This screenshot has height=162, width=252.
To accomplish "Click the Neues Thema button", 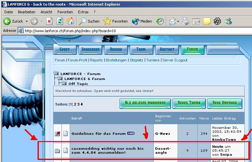I will [x=189, y=103].
